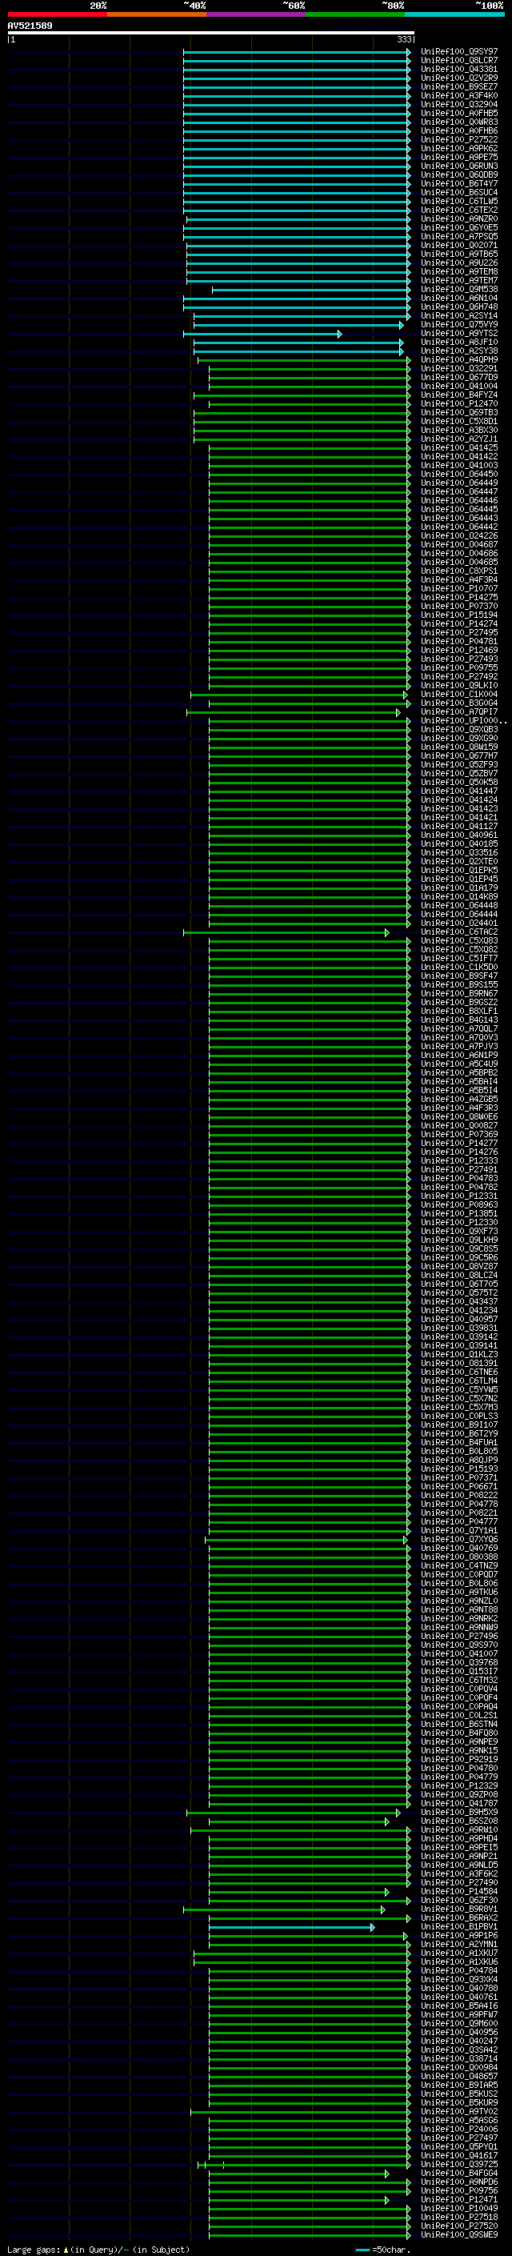Select the hit label UniRef100_B5A4I6
This screenshot has height=2256, width=512.
tap(458, 2006)
